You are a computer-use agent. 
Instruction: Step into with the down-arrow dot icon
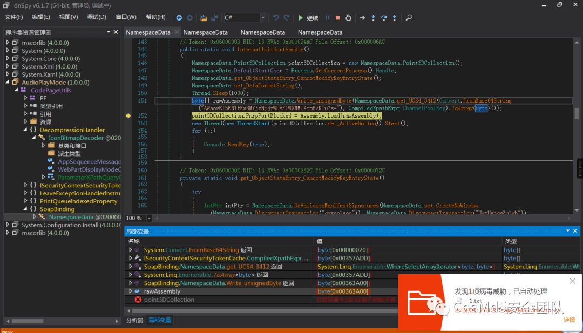click(x=374, y=17)
